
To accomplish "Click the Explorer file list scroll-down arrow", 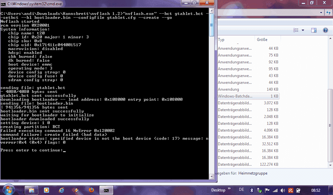I will [x=330, y=165].
